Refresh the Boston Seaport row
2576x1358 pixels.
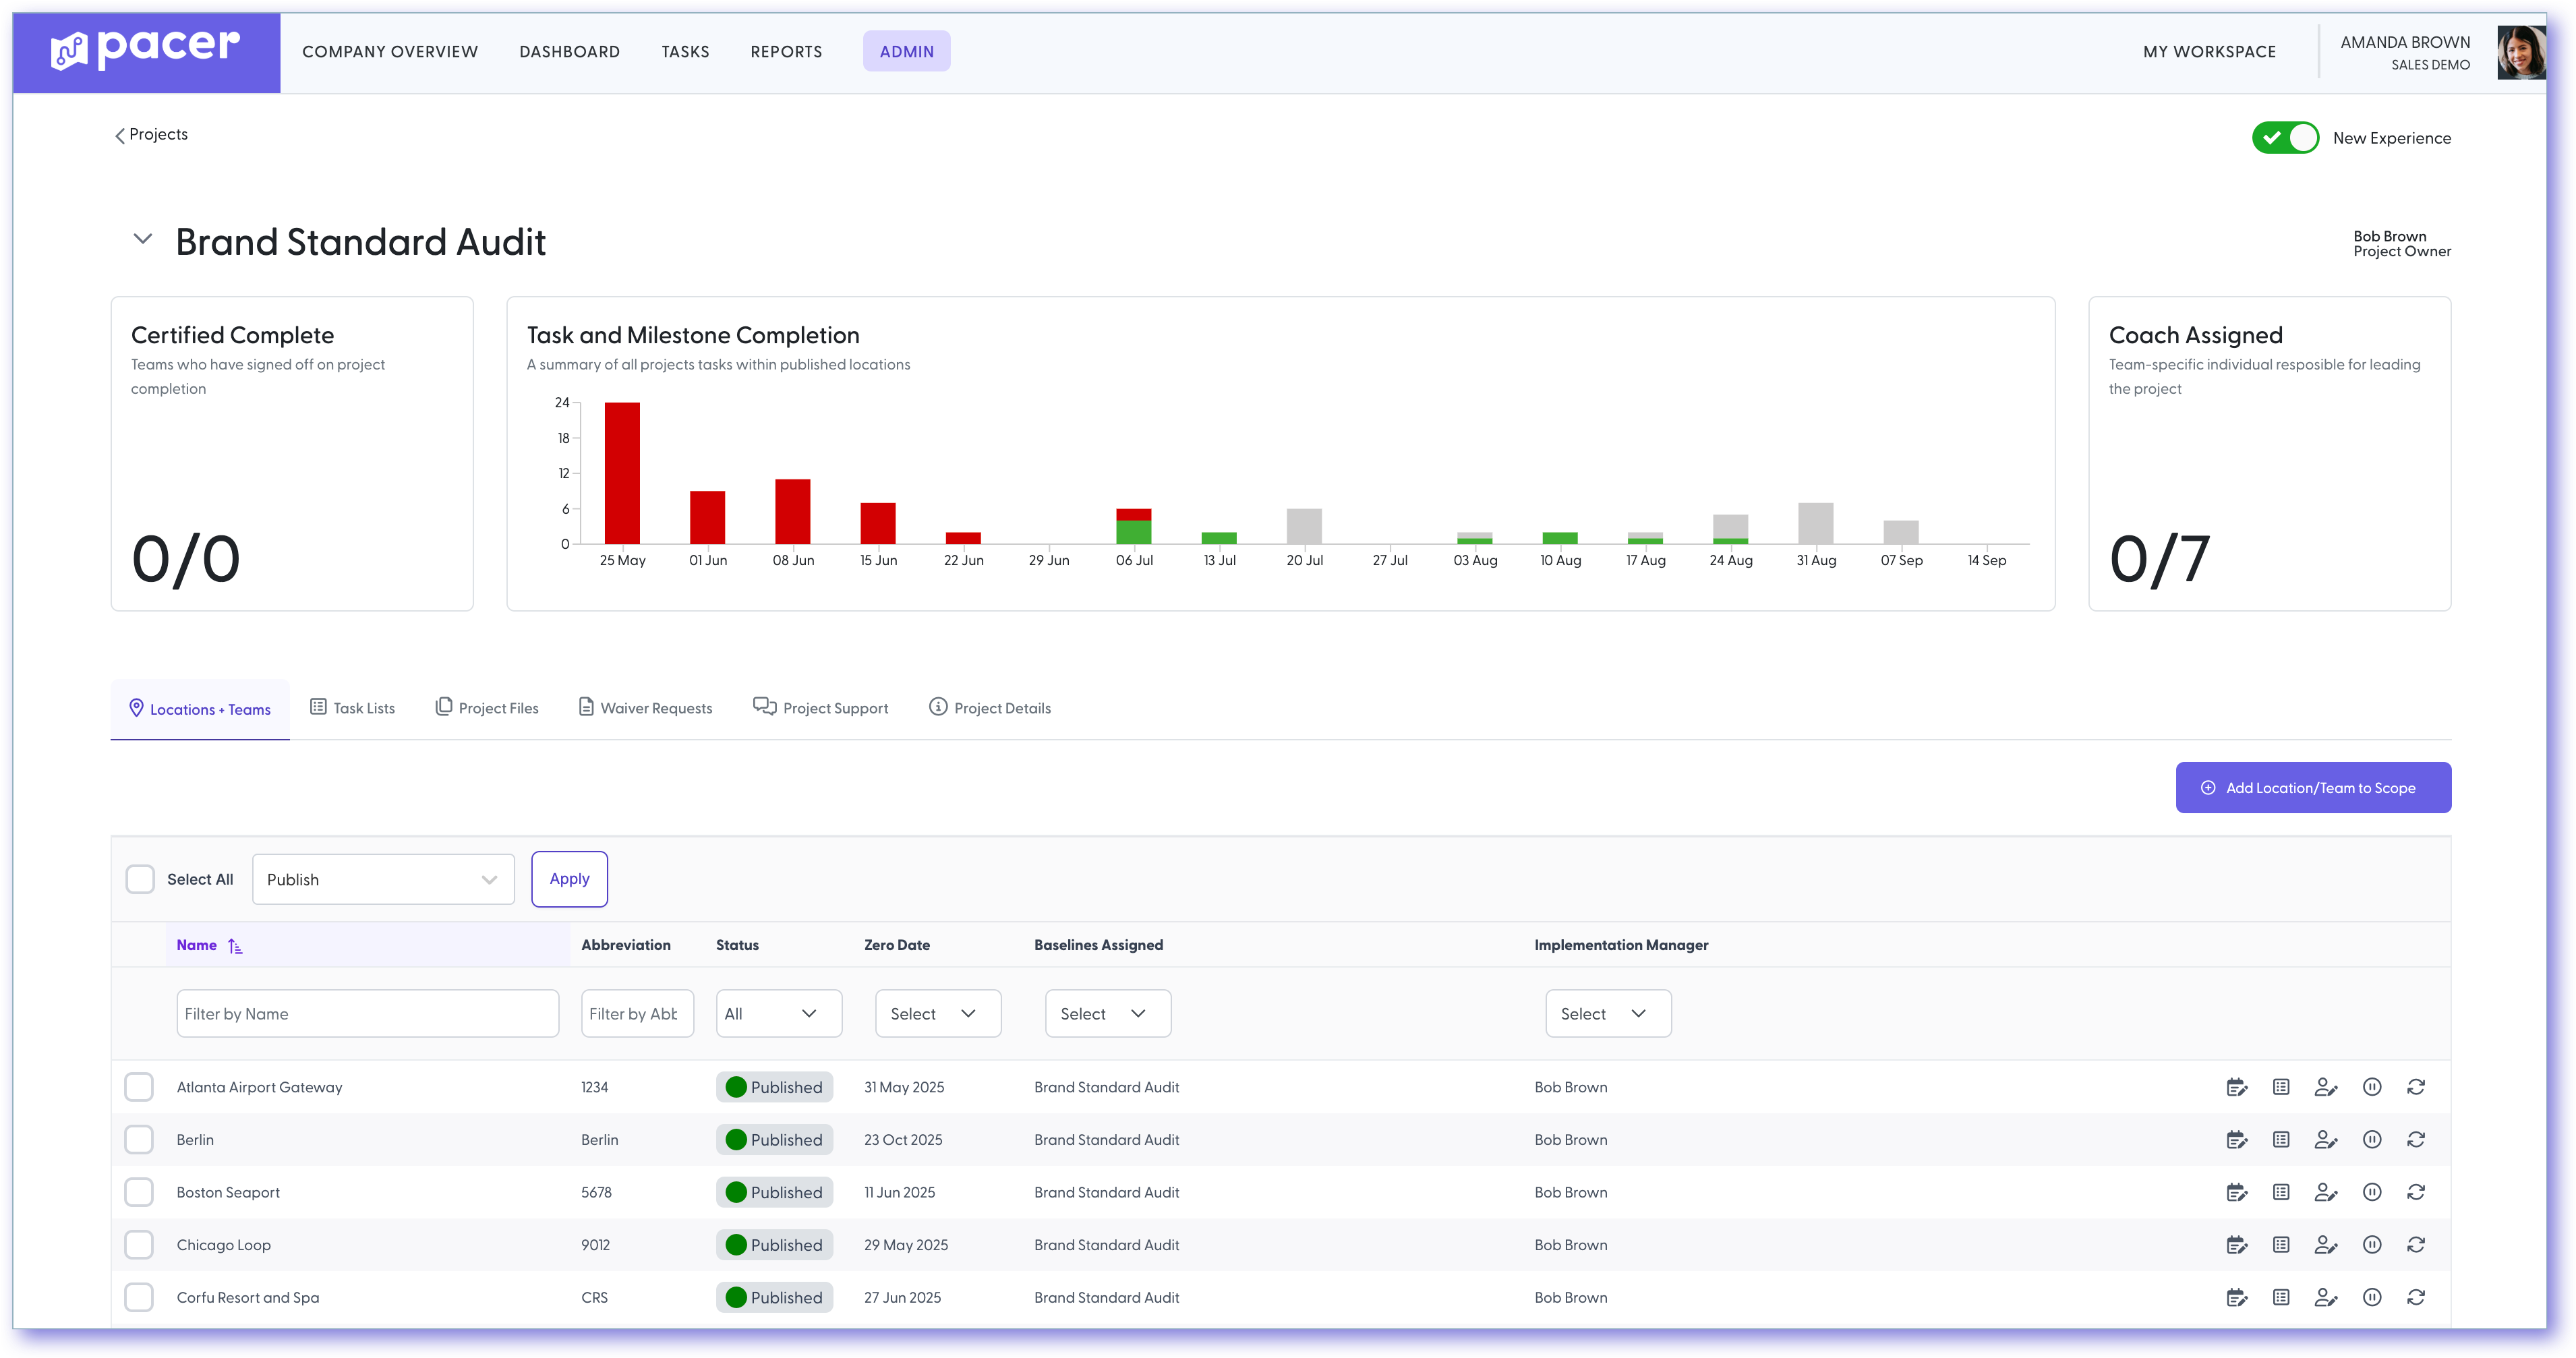point(2416,1192)
